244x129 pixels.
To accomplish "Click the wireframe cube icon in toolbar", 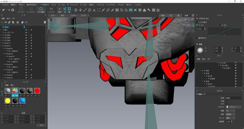I will [122, 10].
